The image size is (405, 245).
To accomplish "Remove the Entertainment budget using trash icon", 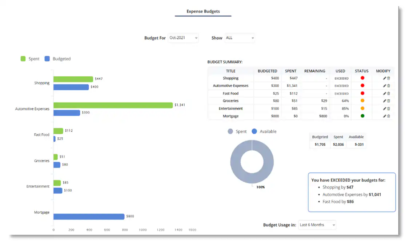I will [389, 108].
